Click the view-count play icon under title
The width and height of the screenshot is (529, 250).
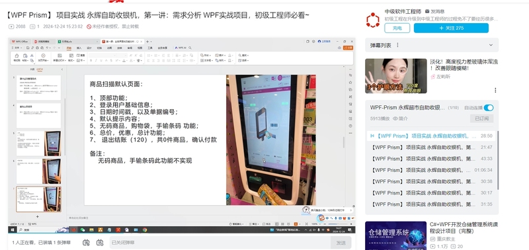(11, 26)
